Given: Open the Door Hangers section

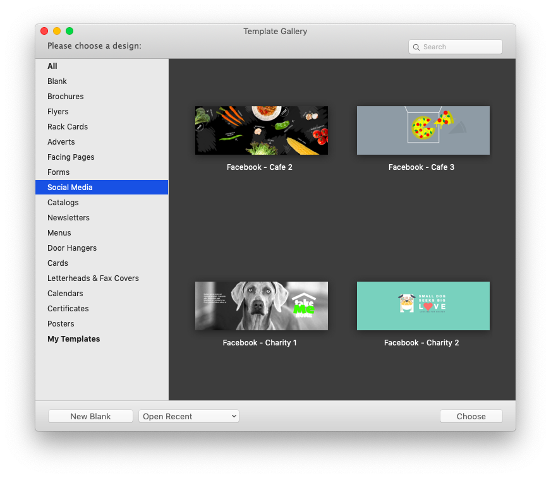Looking at the screenshot, I should (72, 248).
